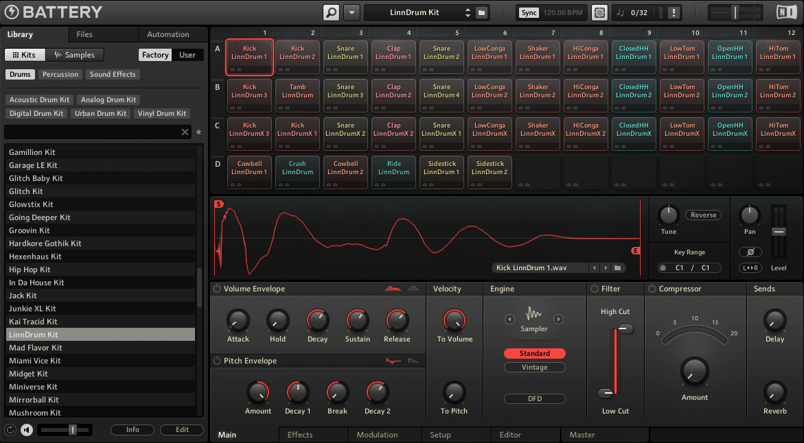
Task: Toggle the DFD button
Action: pos(534,398)
